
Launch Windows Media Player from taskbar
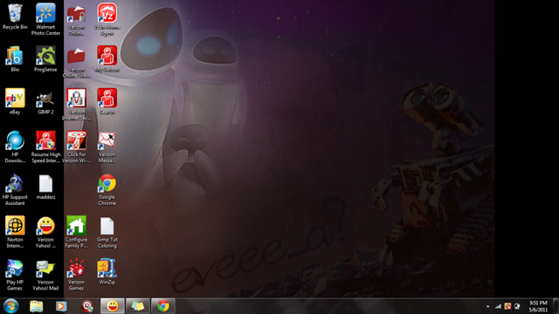tap(61, 306)
